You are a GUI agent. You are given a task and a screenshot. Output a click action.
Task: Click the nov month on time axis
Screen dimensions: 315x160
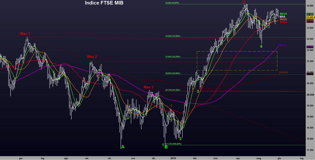pyautogui.click(x=133, y=158)
